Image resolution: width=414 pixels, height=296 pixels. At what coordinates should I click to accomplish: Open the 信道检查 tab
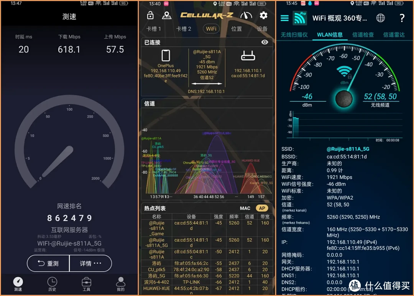coord(363,35)
